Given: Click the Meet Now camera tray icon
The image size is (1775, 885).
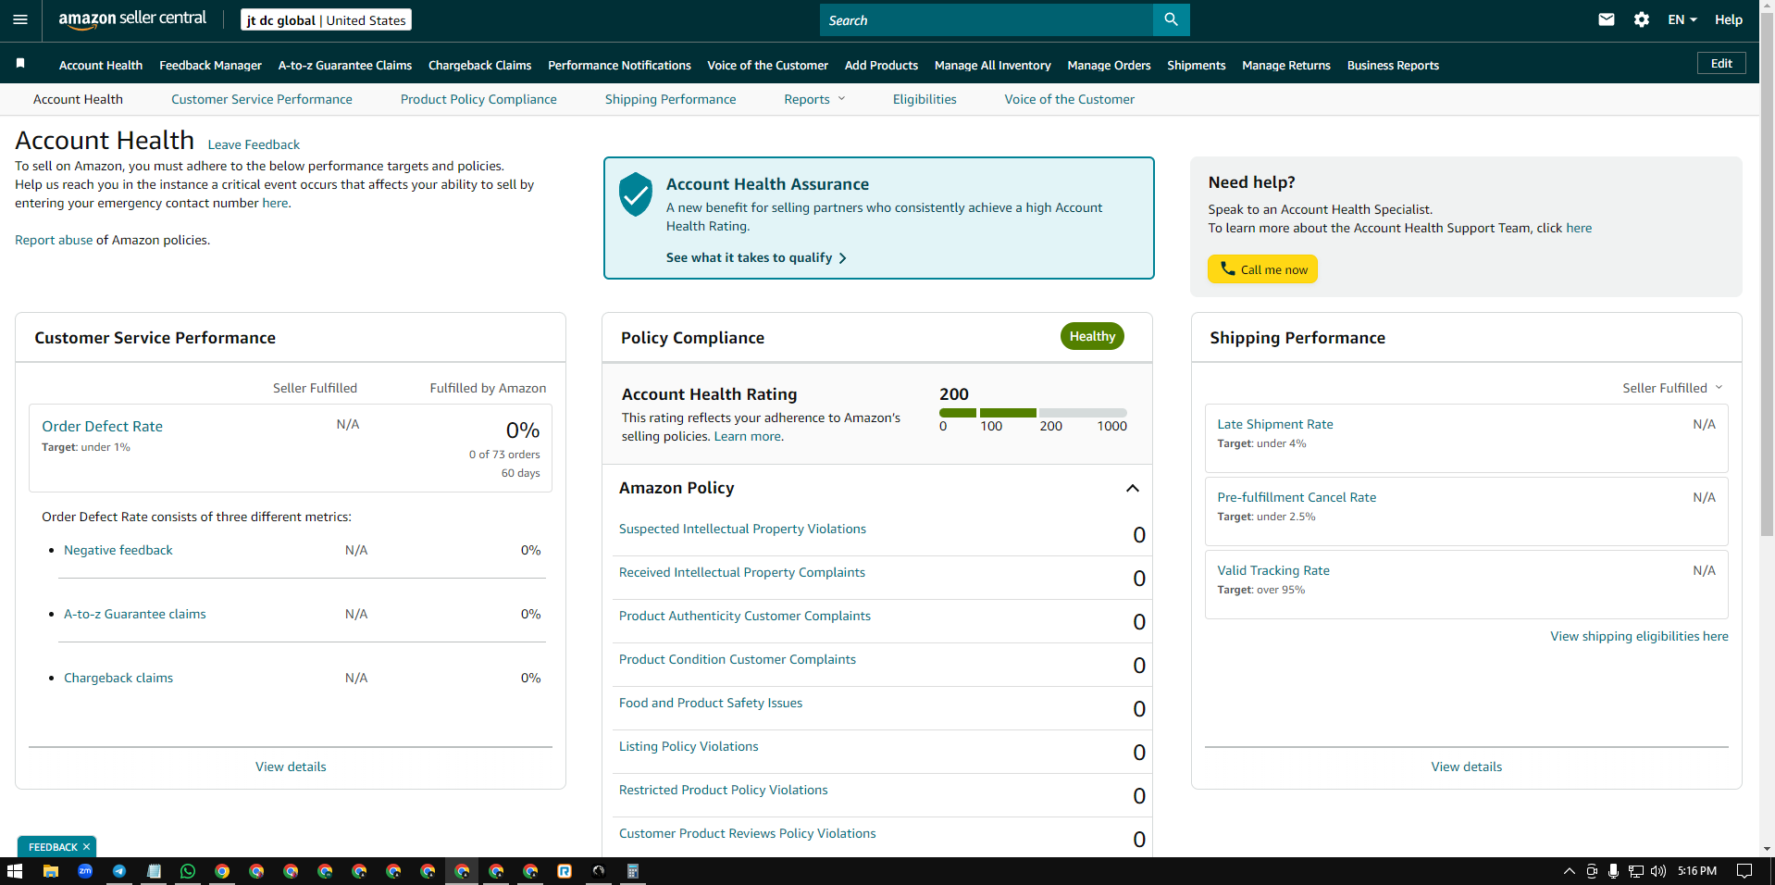Looking at the screenshot, I should point(1592,871).
